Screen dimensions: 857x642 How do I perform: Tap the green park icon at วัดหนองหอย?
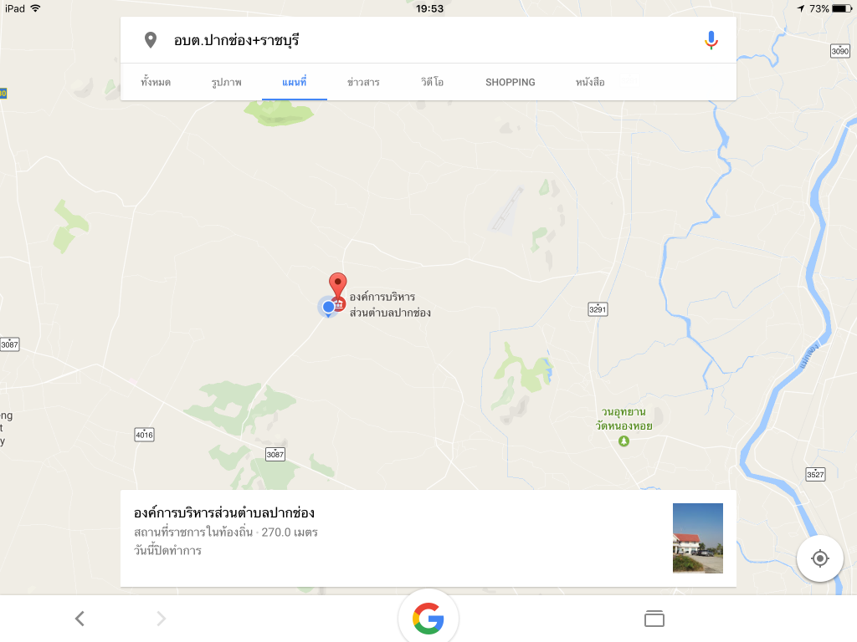click(624, 441)
